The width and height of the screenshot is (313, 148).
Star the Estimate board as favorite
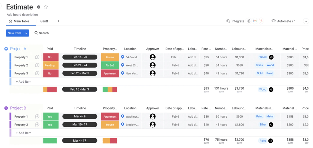point(46,7)
